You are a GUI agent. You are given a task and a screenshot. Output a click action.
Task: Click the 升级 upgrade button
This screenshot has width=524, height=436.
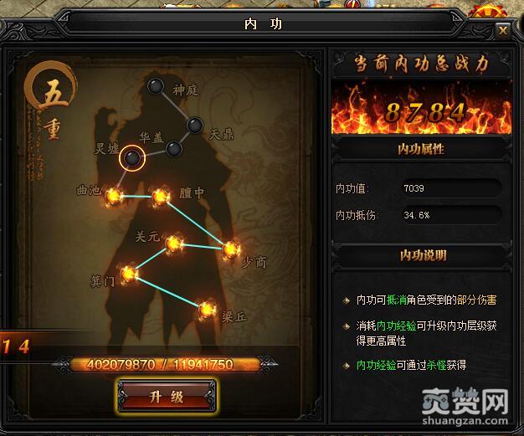pyautogui.click(x=167, y=397)
